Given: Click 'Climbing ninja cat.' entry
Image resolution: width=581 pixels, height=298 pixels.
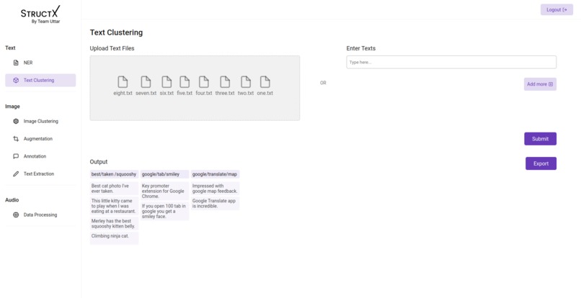Looking at the screenshot, I should [x=114, y=238].
